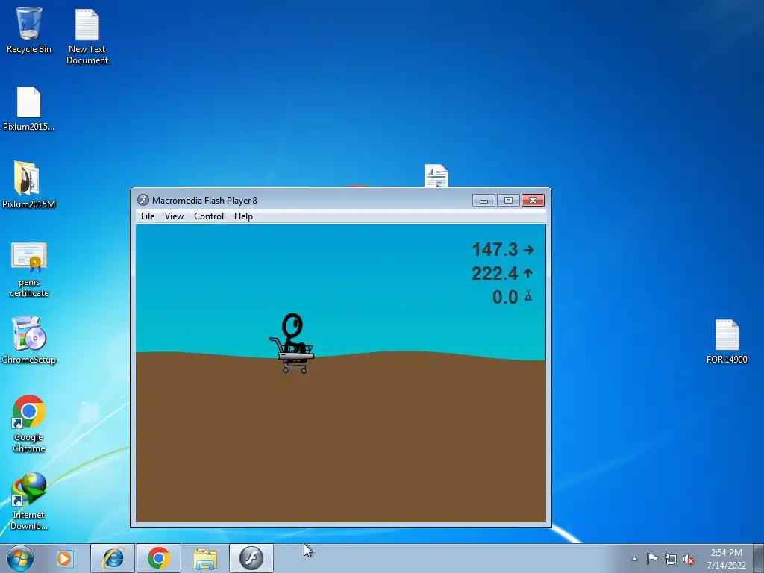Close the Macromedia Flash Player window
This screenshot has width=764, height=573.
coord(533,201)
